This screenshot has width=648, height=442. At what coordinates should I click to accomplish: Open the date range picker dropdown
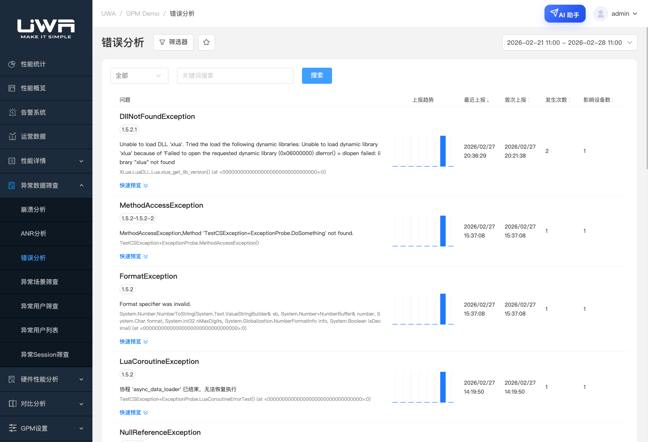pyautogui.click(x=570, y=43)
